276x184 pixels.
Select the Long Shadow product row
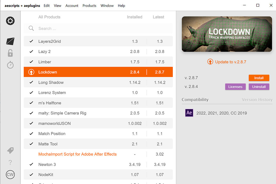98,82
